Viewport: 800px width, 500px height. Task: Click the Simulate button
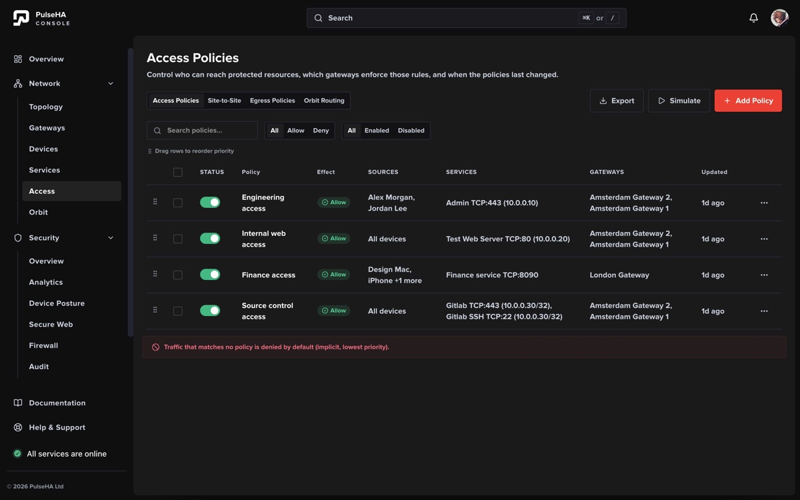(x=679, y=101)
